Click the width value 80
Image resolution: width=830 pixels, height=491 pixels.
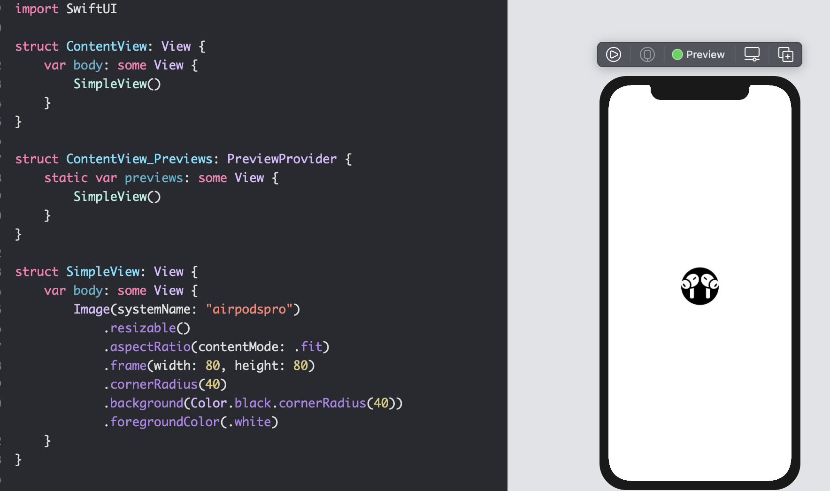coord(213,366)
